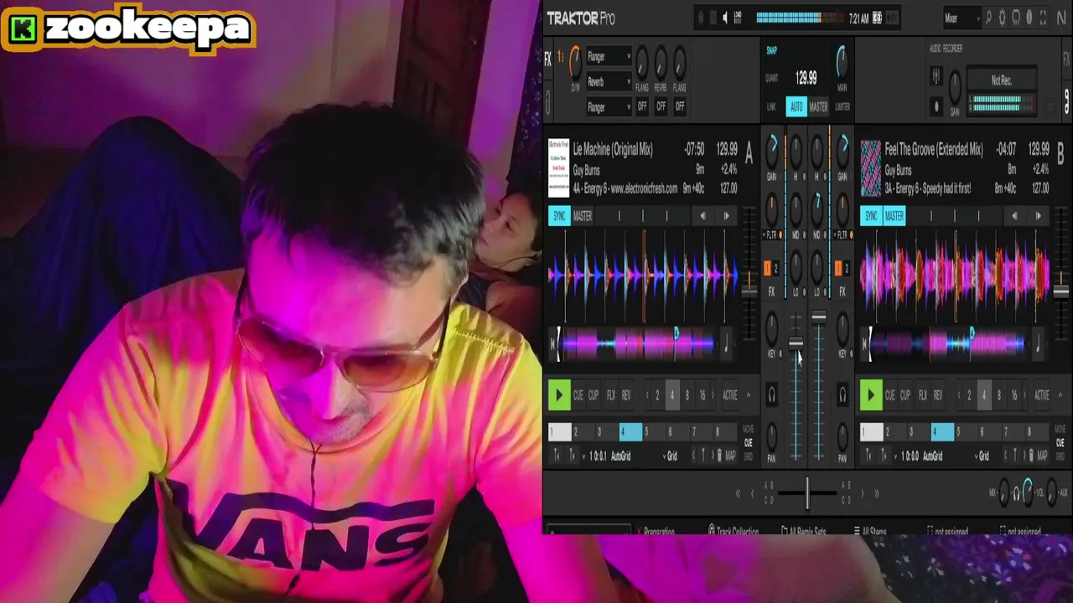Enable headphone cue for channel B

(x=842, y=395)
